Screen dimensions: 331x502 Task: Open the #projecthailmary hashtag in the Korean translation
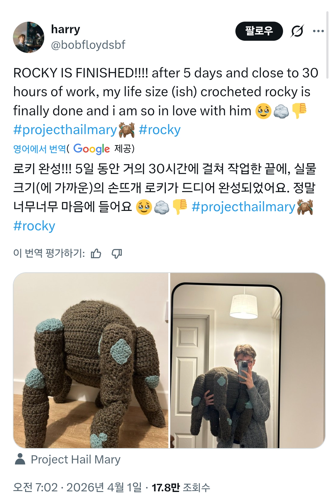pyautogui.click(x=241, y=206)
